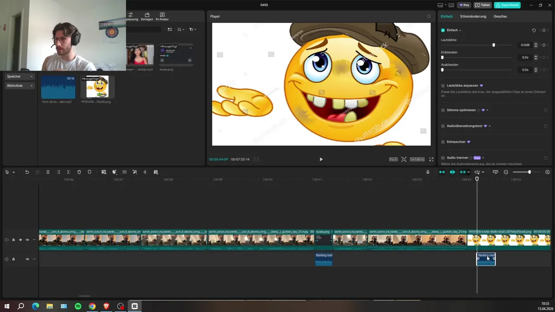555x312 pixels.
Task: Click the Hoch quality button
Action: (393, 159)
